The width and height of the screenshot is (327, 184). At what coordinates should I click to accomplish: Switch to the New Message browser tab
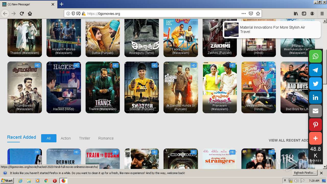coord(28,4)
